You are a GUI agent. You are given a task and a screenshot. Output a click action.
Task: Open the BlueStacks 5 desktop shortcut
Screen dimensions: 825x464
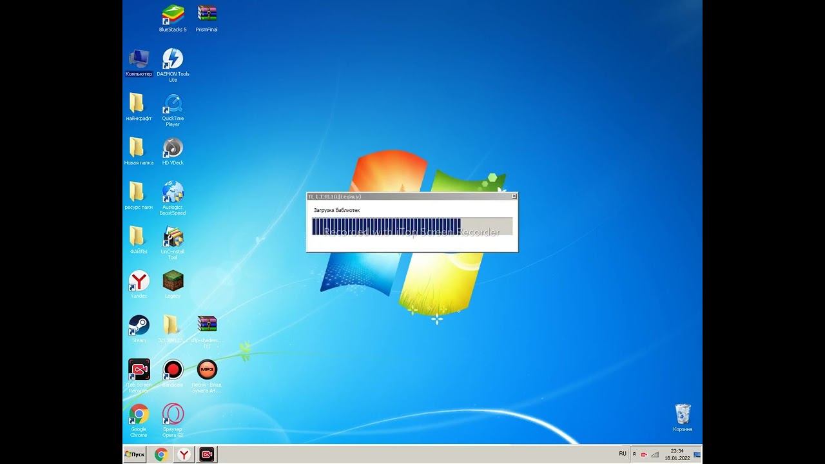[173, 18]
